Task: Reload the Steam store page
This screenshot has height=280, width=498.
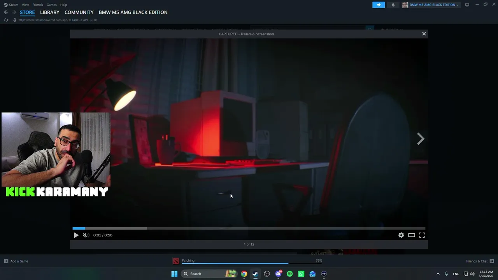Action: tap(6, 20)
